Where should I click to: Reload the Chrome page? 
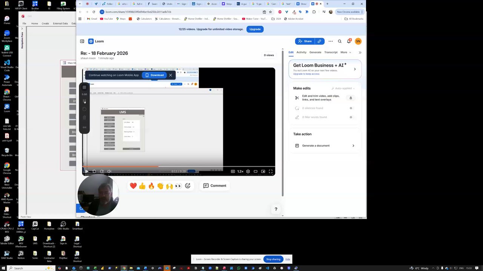[x=94, y=12]
